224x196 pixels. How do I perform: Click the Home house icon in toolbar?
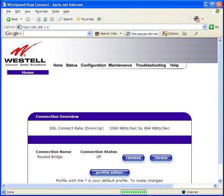coord(52,19)
